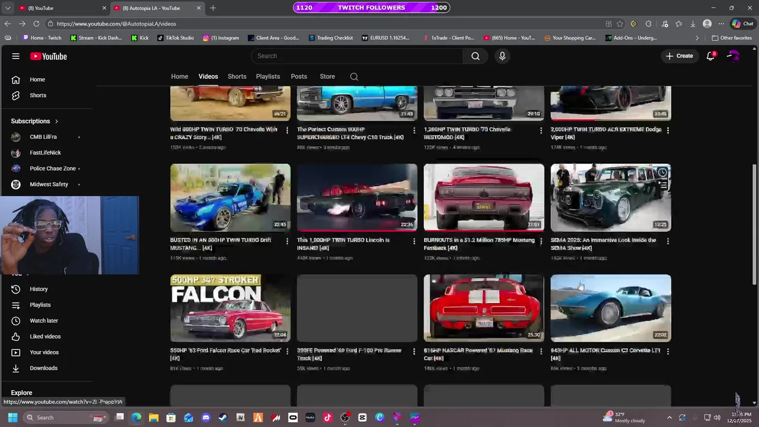Image resolution: width=759 pixels, height=427 pixels.
Task: Play the blue C3 Corvette video thumbnail
Action: click(x=611, y=308)
